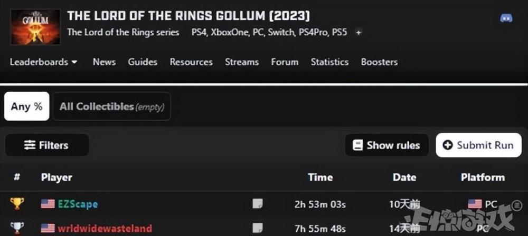Open The Lord of the Rings series link
The width and height of the screenshot is (528, 236).
[123, 32]
